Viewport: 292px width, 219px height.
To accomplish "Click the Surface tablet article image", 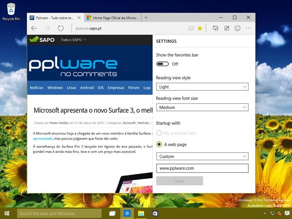I will [x=134, y=183].
